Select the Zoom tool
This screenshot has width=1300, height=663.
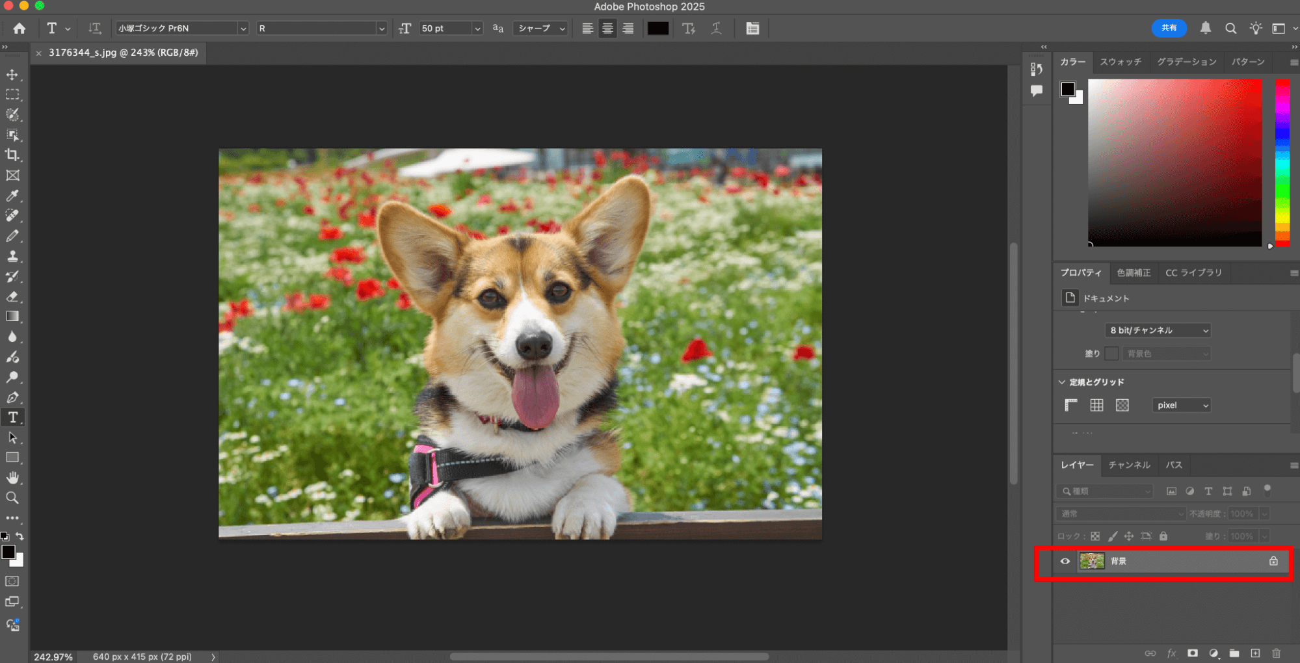click(x=12, y=498)
